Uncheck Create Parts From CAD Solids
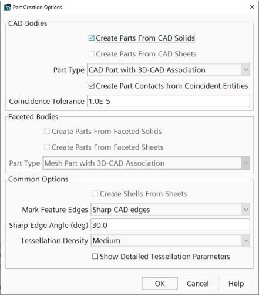Screen dimensions: 259x296 click(91, 38)
